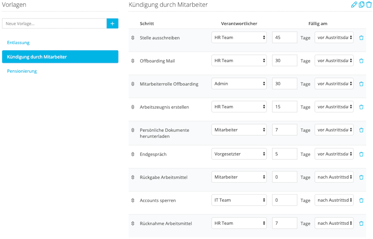
Task: Click days field for Persönliche Dokumente herunterladen
Action: click(x=285, y=130)
